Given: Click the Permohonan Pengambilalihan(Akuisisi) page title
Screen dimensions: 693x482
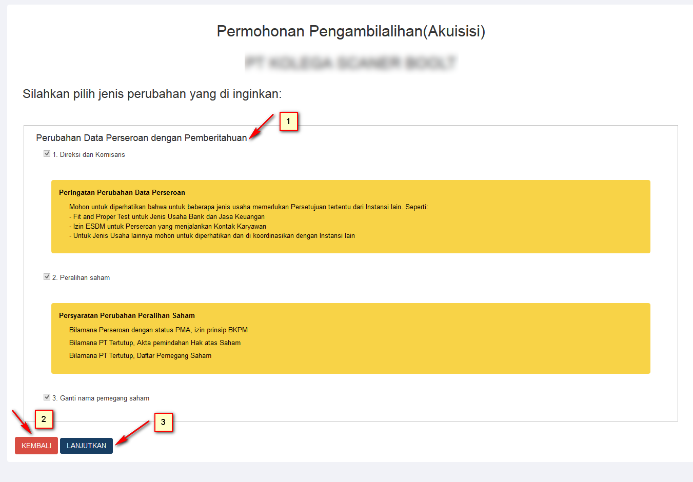Looking at the screenshot, I should (x=351, y=31).
